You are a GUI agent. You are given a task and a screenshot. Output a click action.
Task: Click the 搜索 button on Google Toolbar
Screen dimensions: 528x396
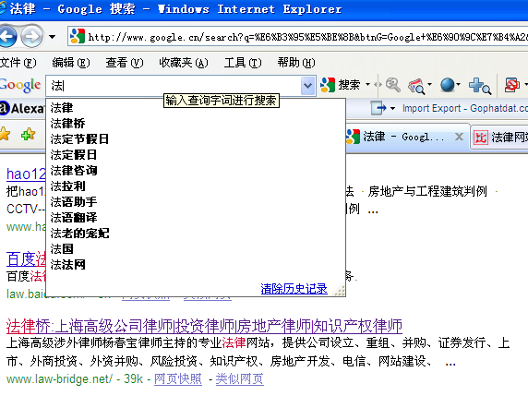tap(340, 85)
